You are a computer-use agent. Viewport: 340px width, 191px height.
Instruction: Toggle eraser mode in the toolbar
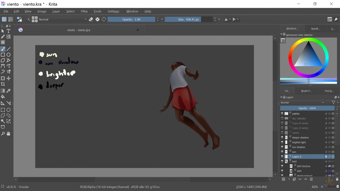91,19
